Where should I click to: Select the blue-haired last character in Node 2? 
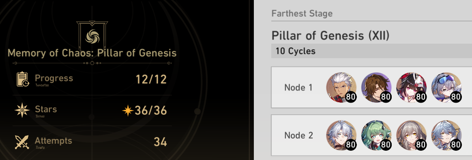pyautogui.click(x=446, y=135)
